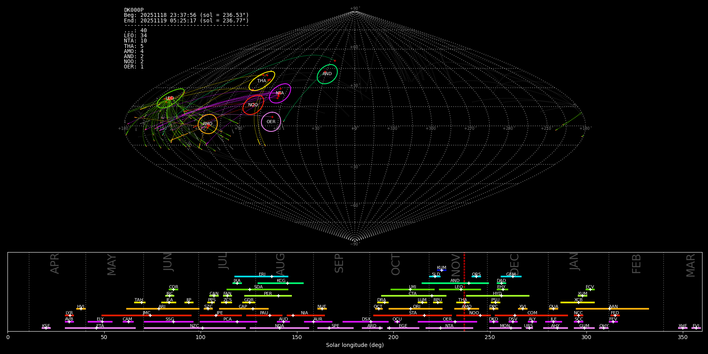Click the +90 north pole label on map

coord(354,9)
